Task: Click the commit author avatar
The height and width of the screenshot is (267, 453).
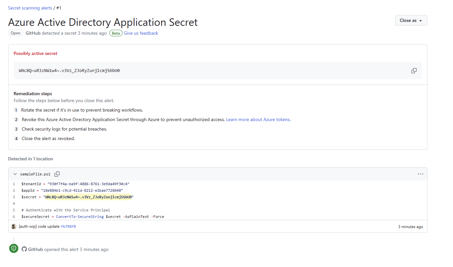Action: tap(14, 226)
